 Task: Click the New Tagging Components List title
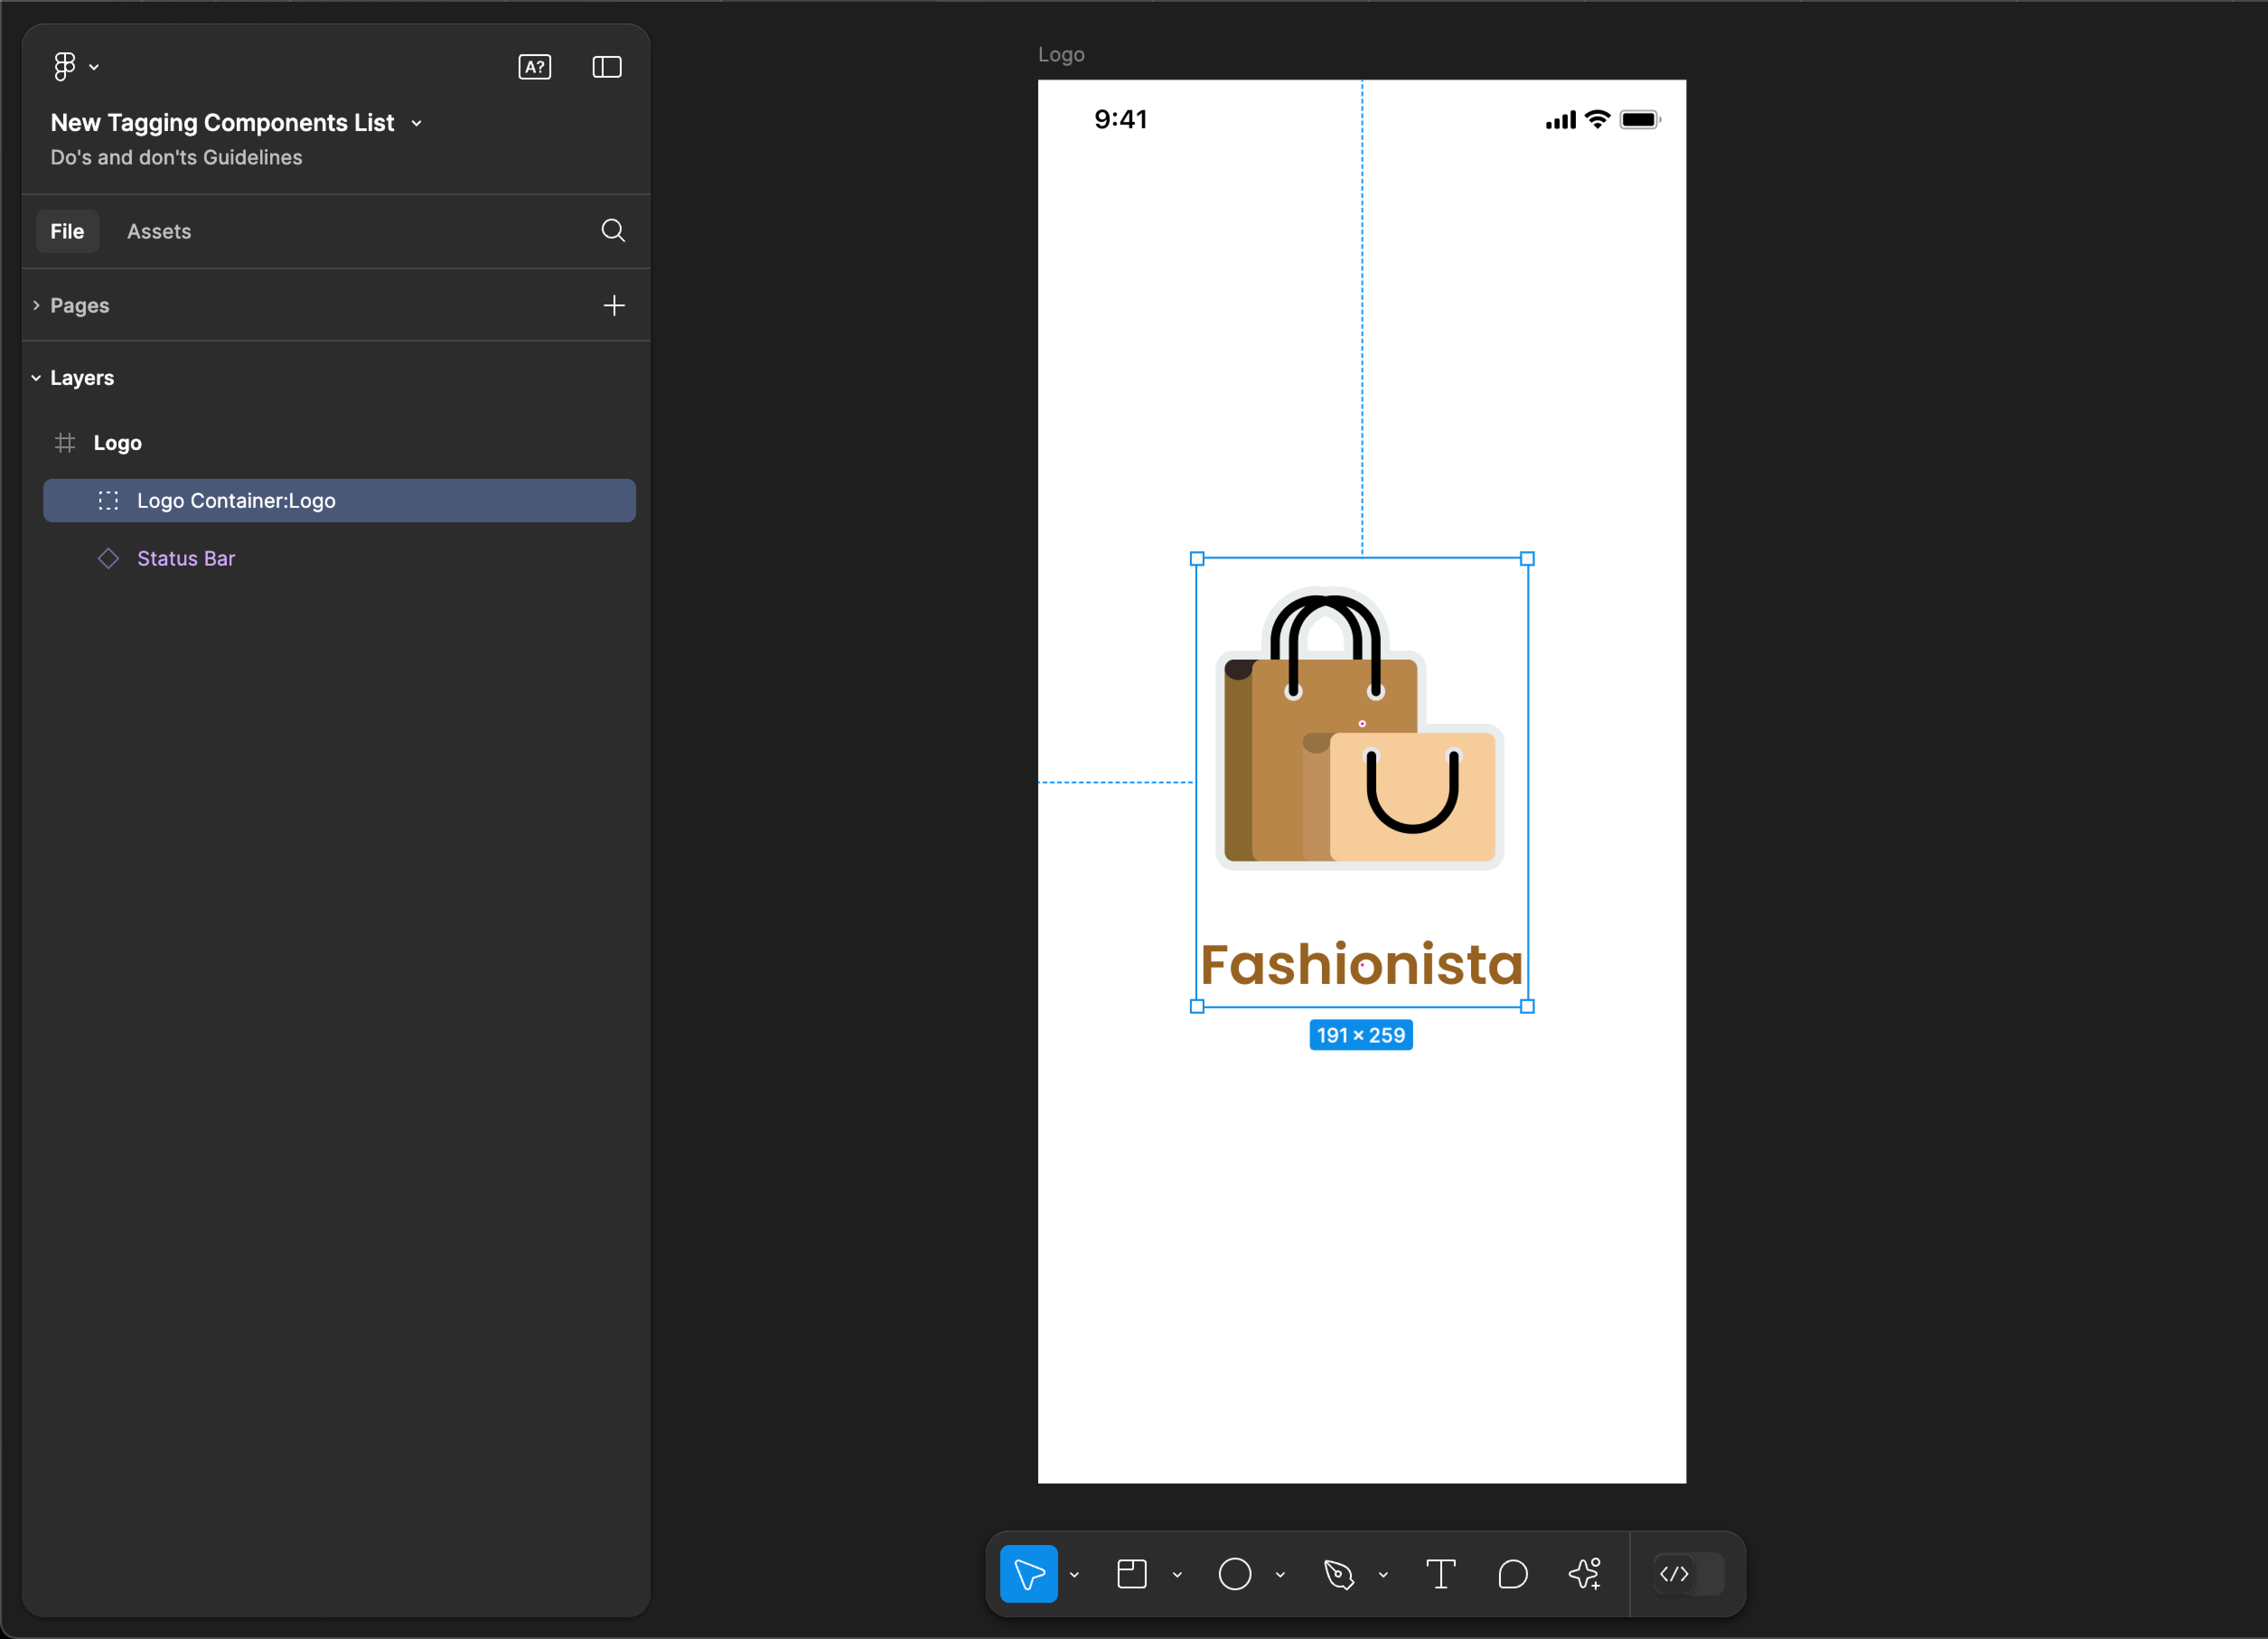click(x=222, y=122)
